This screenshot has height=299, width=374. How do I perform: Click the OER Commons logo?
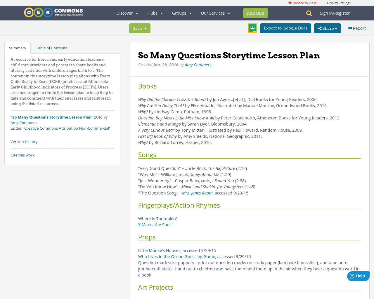point(53,12)
